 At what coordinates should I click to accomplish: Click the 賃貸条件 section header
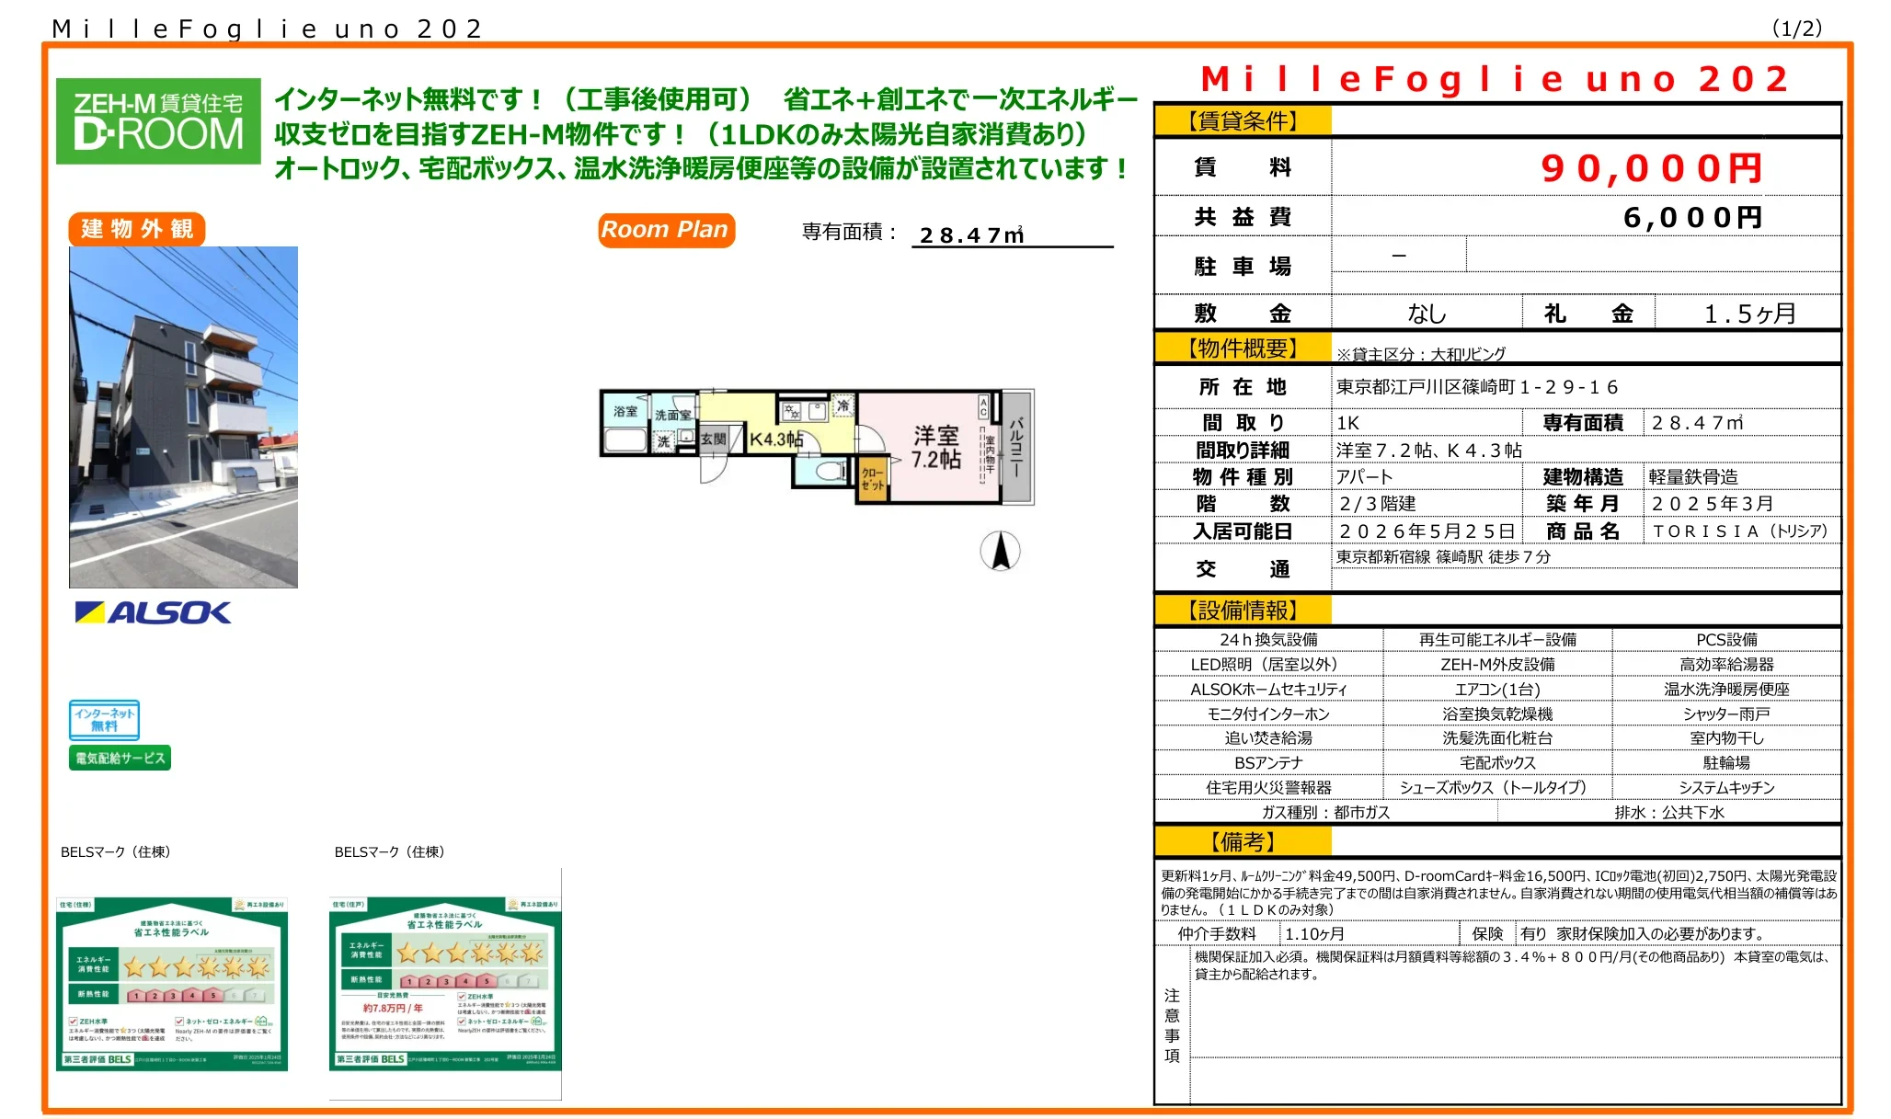(x=1242, y=120)
